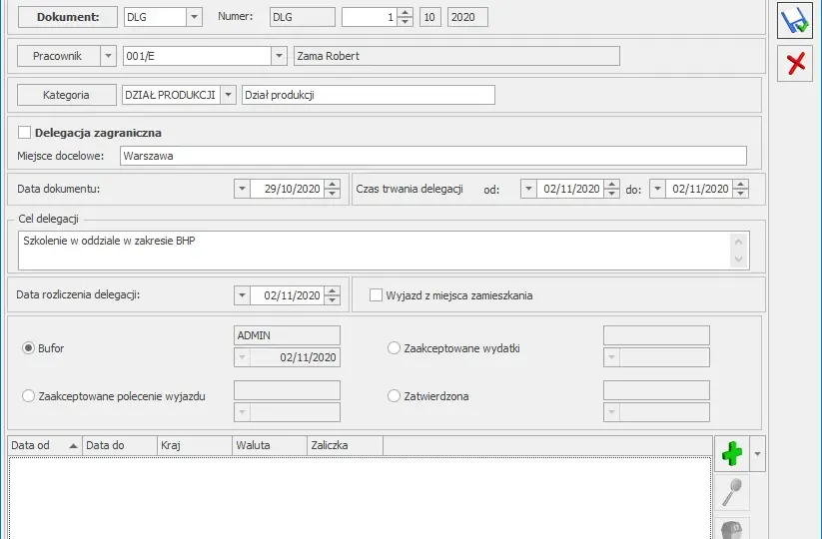Choose Zaakceptowane polecenie wyjazdu status
The width and height of the screenshot is (822, 539).
(28, 396)
